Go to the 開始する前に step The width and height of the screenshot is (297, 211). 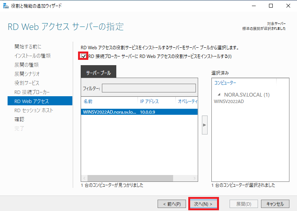[28, 47]
